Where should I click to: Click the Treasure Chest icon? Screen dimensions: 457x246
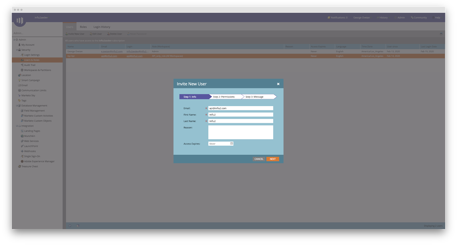[x=19, y=166]
